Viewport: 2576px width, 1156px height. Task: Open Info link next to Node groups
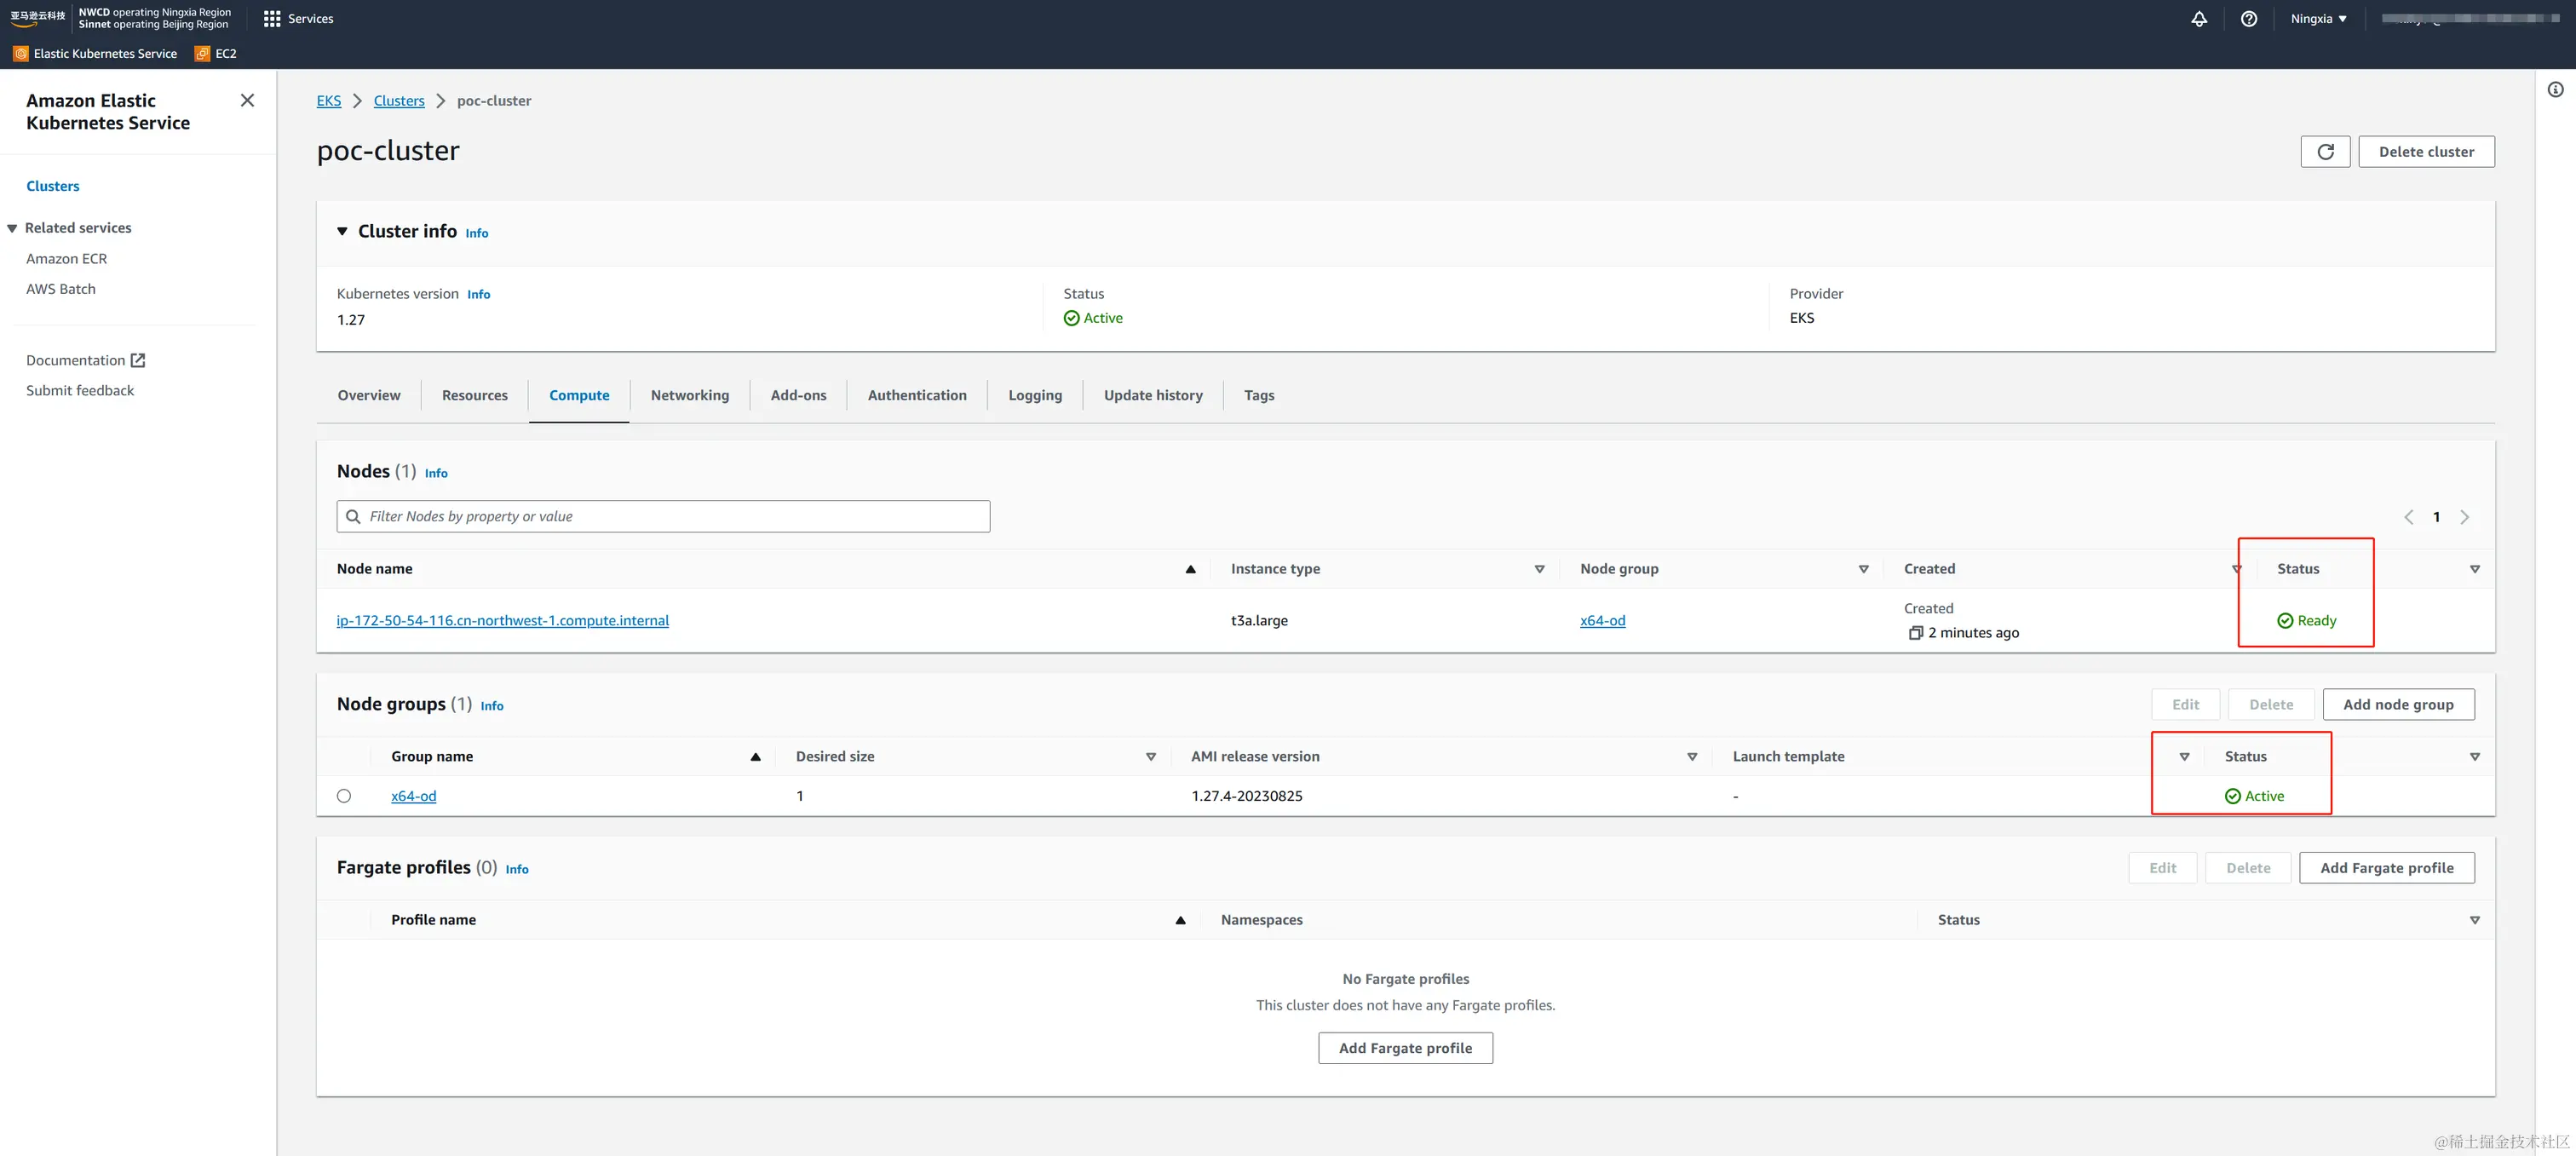(492, 706)
